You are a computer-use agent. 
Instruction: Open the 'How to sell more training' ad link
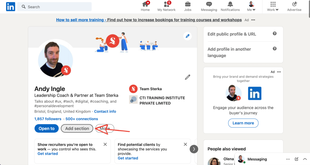coord(149,20)
